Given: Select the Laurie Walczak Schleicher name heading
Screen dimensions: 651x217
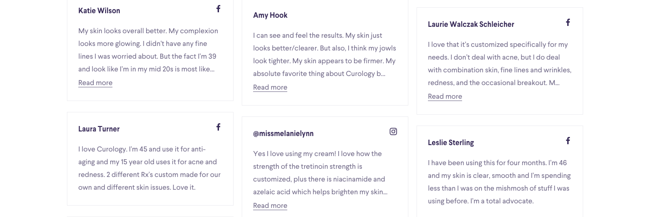Looking at the screenshot, I should click(x=471, y=24).
